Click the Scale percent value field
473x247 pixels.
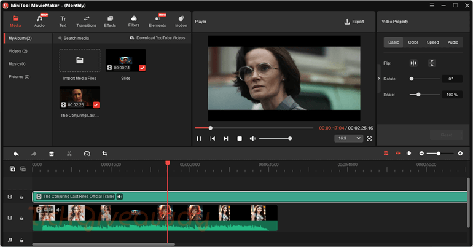[452, 95]
